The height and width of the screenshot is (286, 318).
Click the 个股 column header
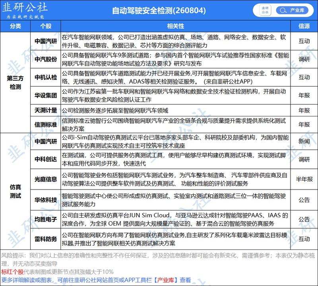pos(46,26)
